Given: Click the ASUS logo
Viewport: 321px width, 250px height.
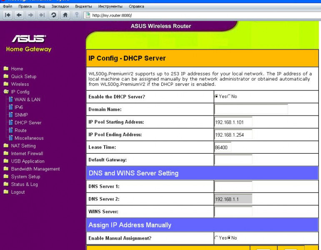Looking at the screenshot, I should point(29,38).
